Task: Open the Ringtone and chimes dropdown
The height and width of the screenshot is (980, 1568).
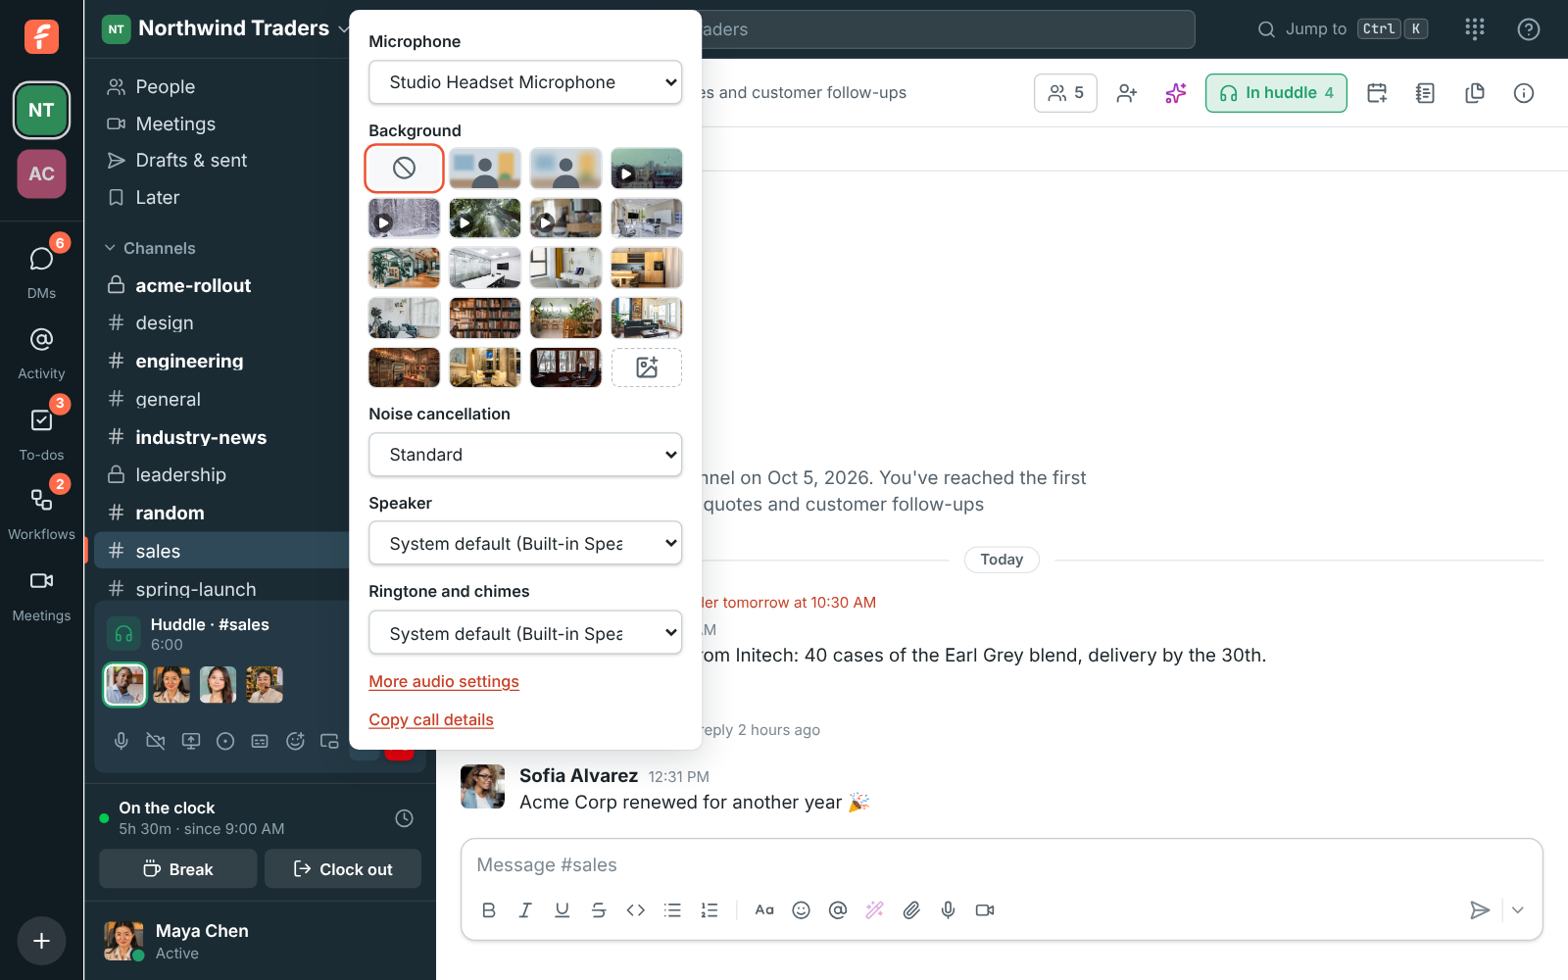Action: tap(525, 633)
